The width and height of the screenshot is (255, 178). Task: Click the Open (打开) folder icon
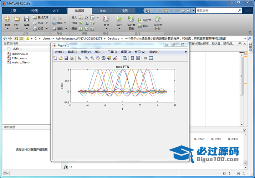coord(17,19)
